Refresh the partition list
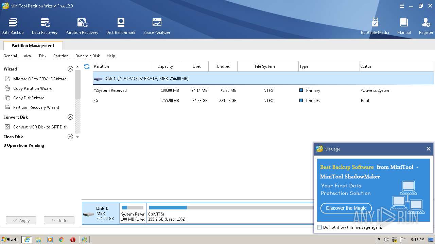Screen dimensions: 435x244 87,66
